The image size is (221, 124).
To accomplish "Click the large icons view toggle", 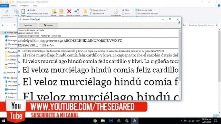I will [219, 116].
